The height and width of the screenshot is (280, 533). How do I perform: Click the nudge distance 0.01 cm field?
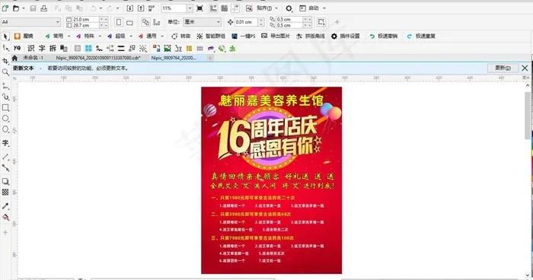click(x=247, y=22)
